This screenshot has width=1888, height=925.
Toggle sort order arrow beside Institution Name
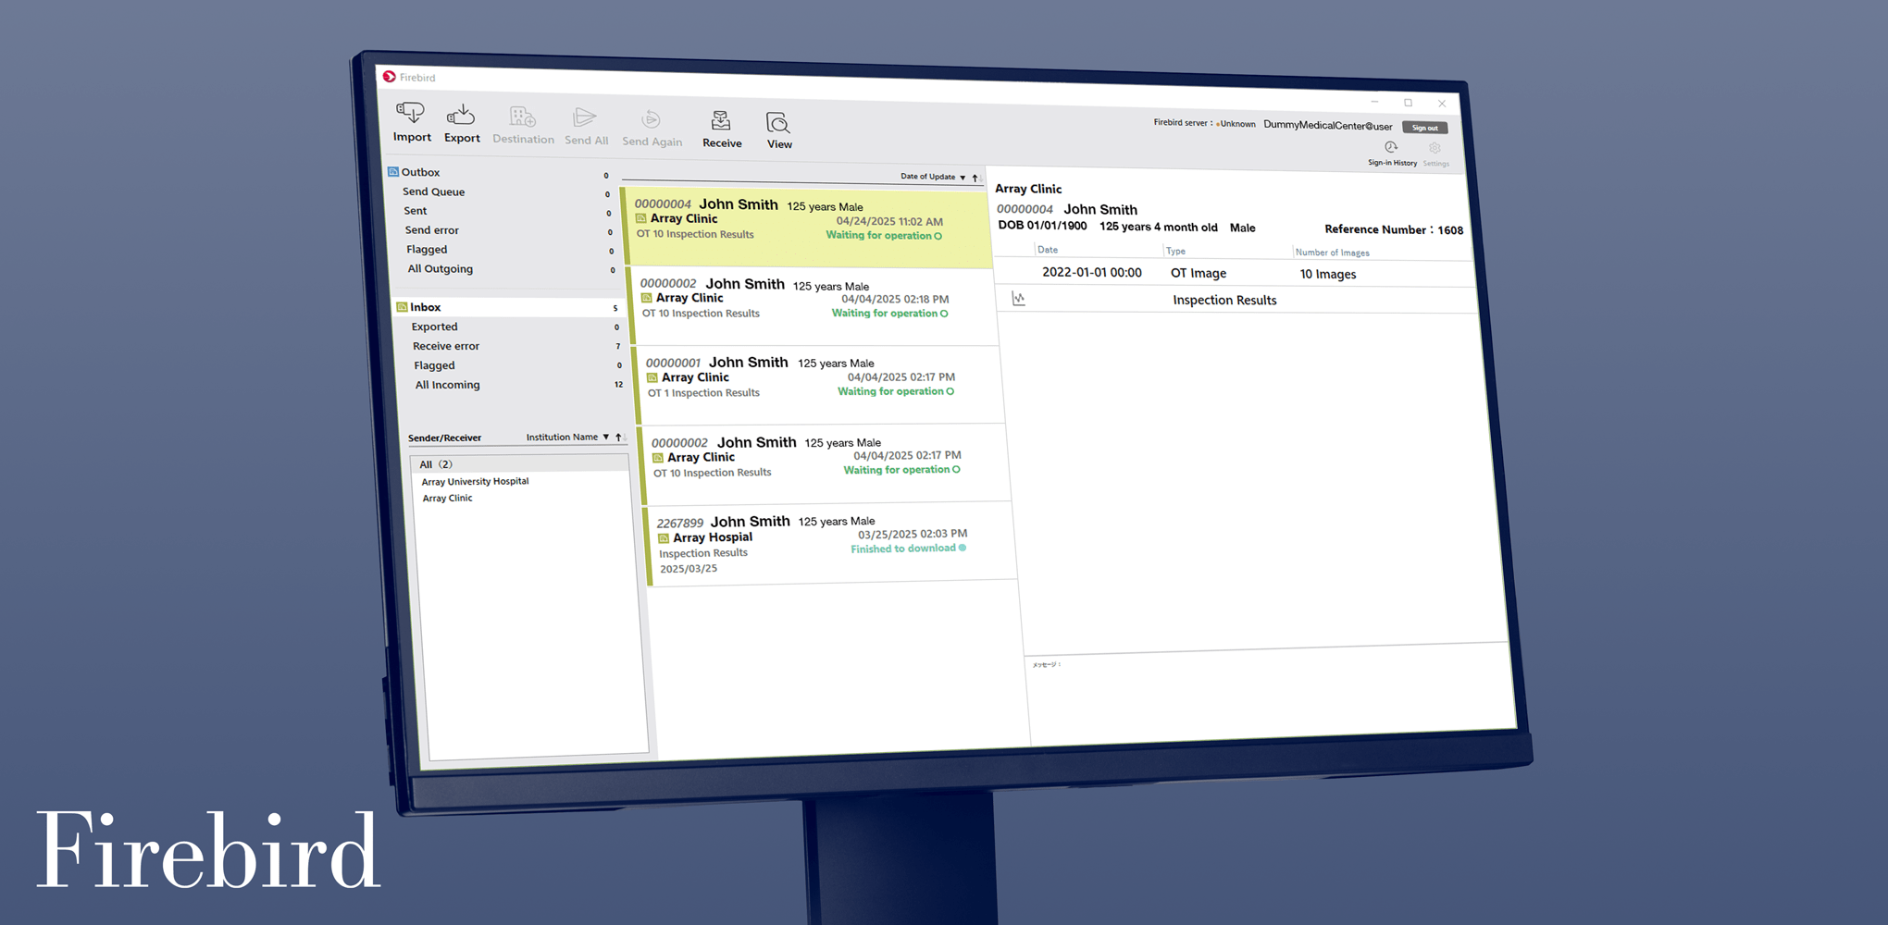[618, 438]
